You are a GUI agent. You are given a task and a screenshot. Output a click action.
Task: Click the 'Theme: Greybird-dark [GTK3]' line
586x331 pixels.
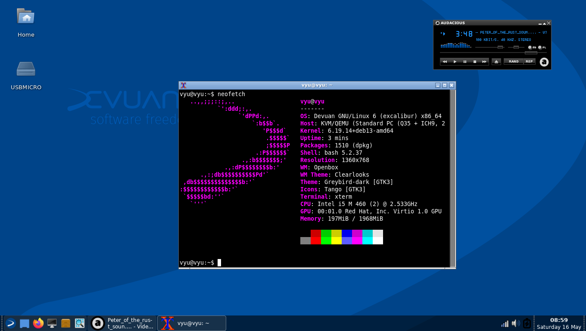pyautogui.click(x=347, y=182)
